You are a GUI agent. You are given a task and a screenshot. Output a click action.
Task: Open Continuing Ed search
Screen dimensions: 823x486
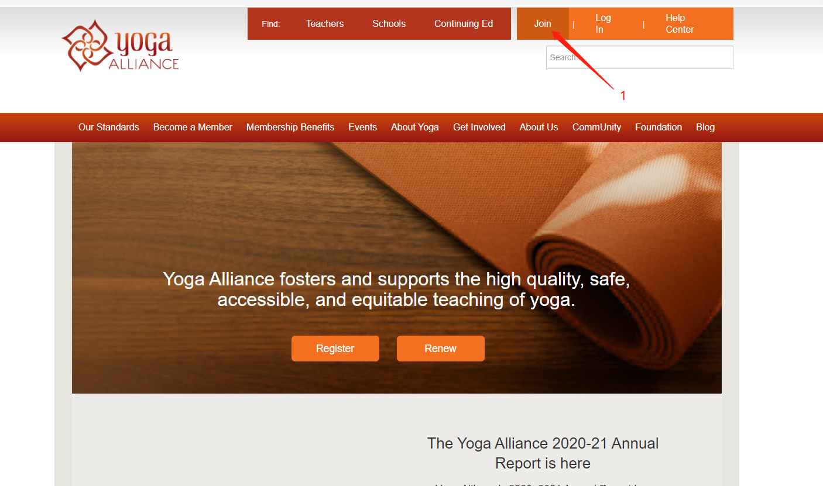464,24
